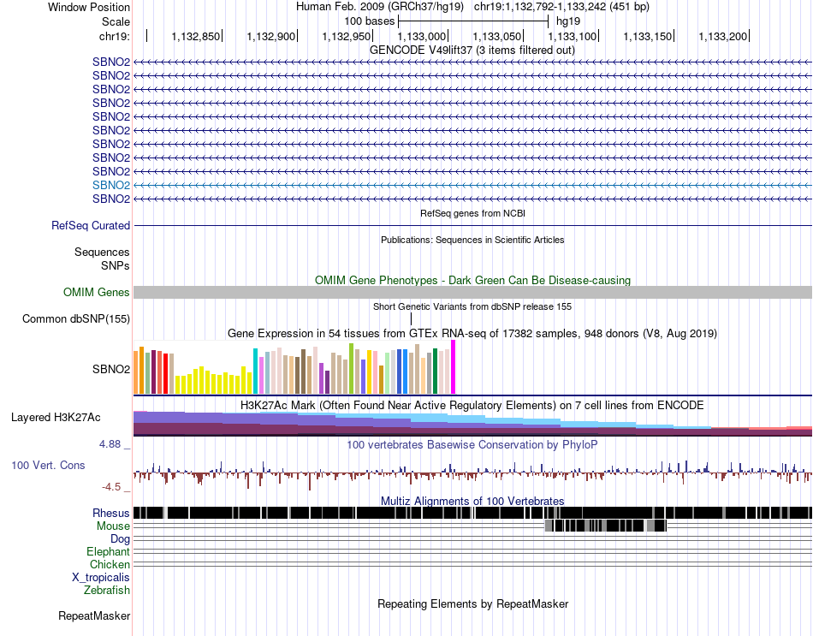The image size is (813, 636).
Task: Click the H3K27Ac Mark track title
Action: point(472,405)
